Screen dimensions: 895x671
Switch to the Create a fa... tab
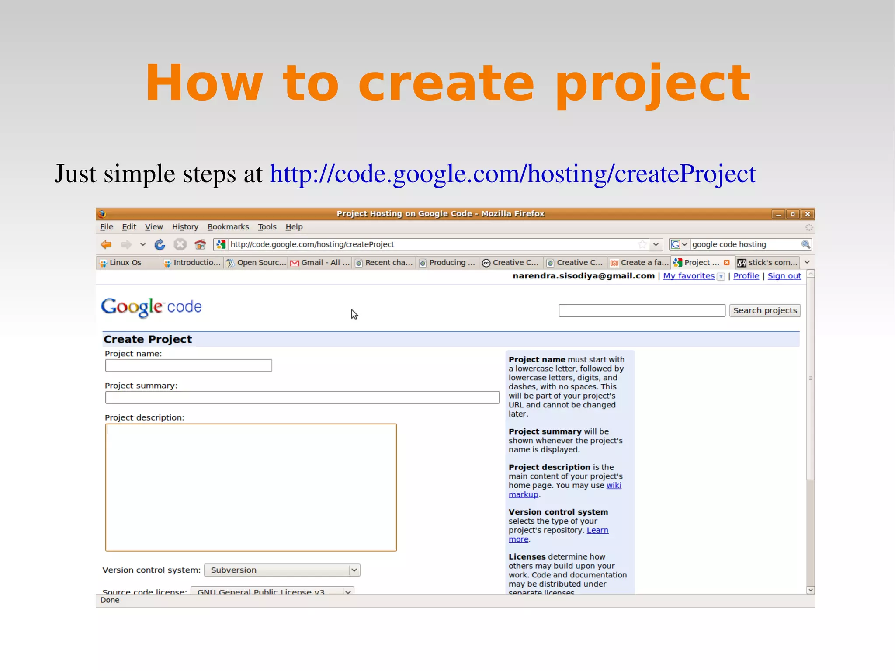tap(639, 262)
